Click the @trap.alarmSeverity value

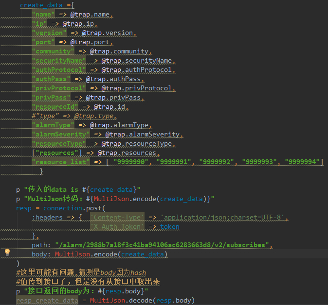point(143,134)
